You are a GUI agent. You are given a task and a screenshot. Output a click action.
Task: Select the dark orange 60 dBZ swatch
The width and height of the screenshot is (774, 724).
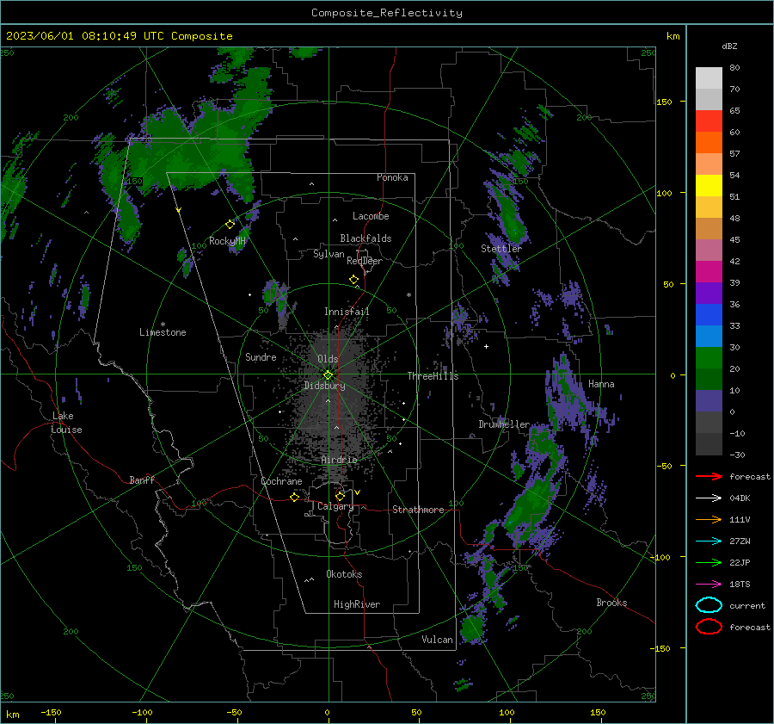pyautogui.click(x=709, y=142)
